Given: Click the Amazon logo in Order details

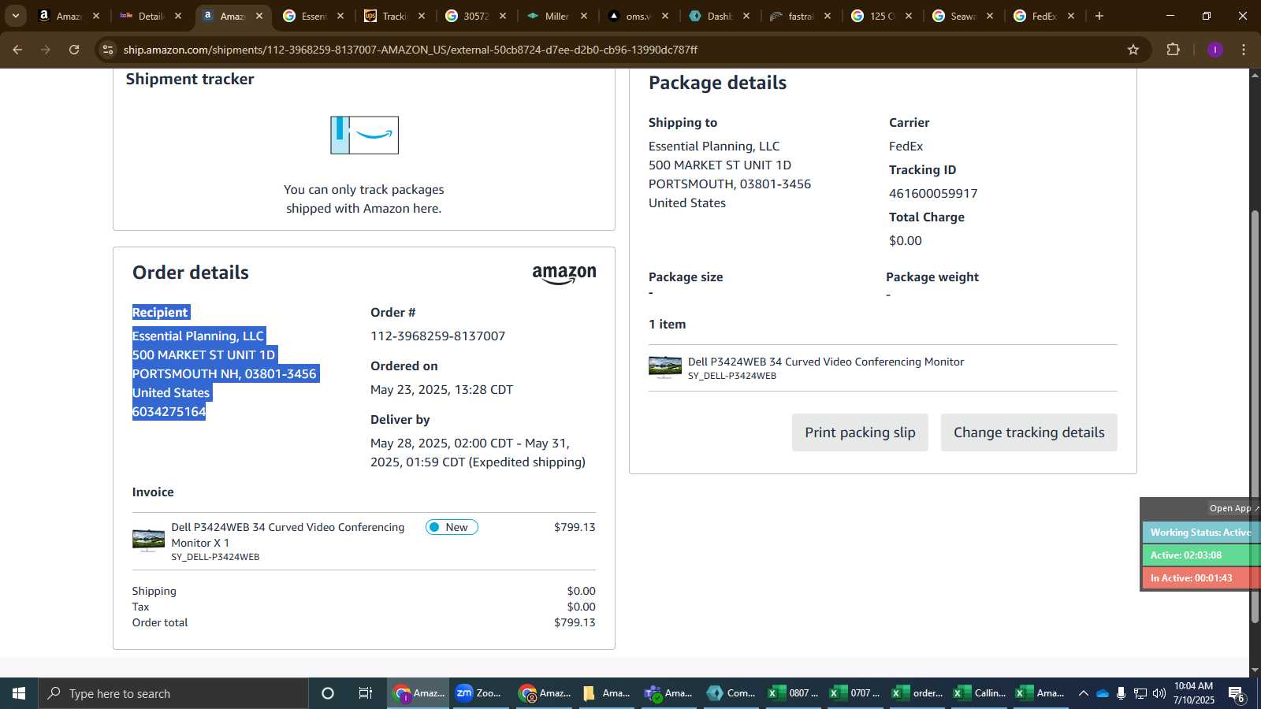Looking at the screenshot, I should (x=564, y=274).
